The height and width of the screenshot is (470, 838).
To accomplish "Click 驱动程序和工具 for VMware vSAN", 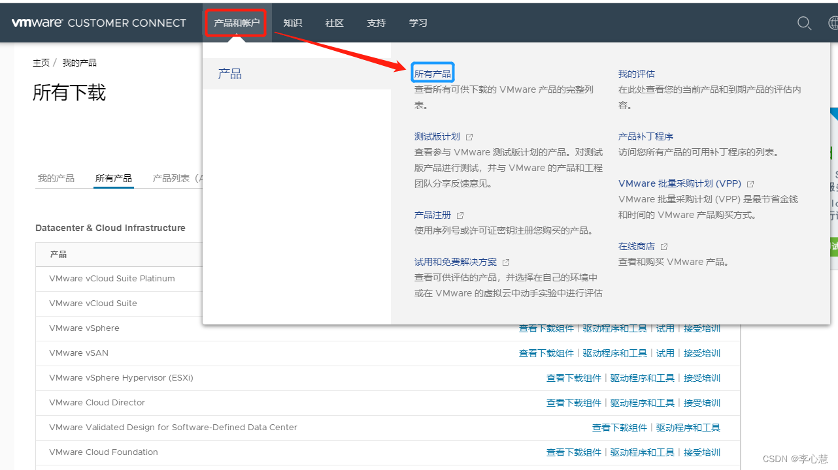I will coord(615,353).
